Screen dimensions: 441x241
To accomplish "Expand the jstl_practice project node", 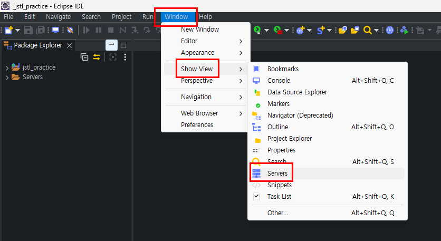I will click(x=7, y=68).
